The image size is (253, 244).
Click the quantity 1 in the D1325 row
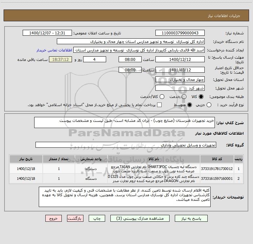[x=59, y=178]
